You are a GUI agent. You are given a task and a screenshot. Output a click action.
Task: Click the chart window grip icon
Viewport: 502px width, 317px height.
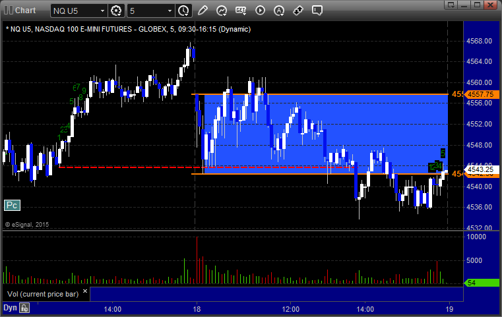pos(9,11)
